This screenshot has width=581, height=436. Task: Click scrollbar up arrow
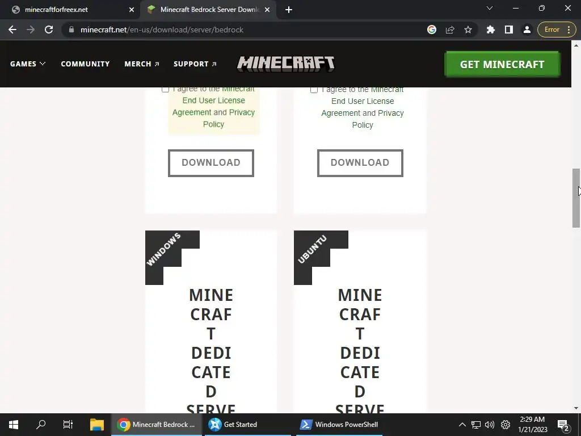point(576,45)
